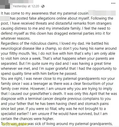
Task: Click the blurred name before 'has posted false'
Action: click(x=5, y=18)
